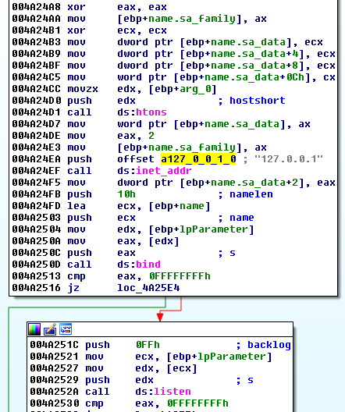Click the red branch arrow head
Image resolution: width=345 pixels, height=412 pixels.
pos(160,317)
